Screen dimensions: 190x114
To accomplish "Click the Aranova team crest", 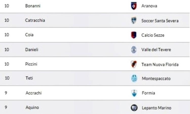I will pos(134,6).
